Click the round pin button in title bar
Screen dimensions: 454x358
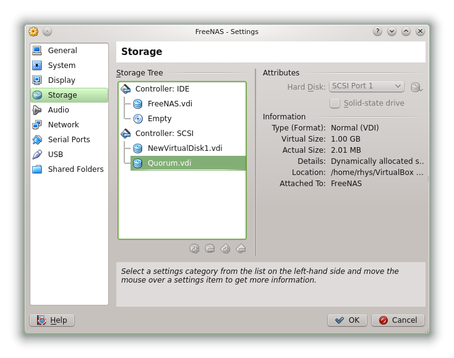coord(47,32)
